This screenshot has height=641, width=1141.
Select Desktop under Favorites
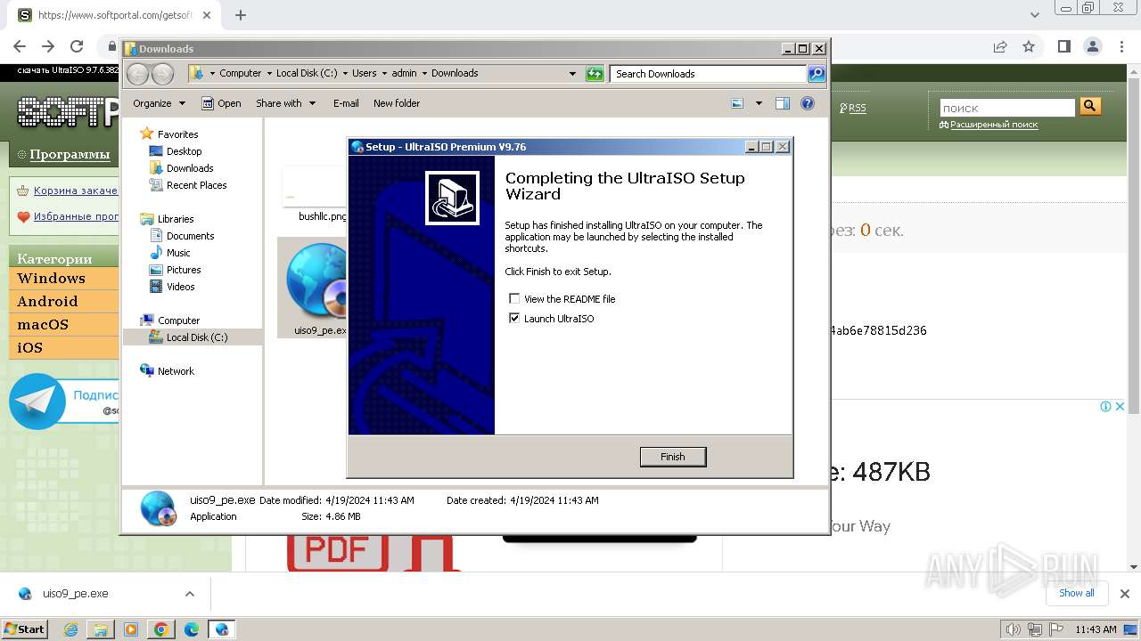(184, 151)
